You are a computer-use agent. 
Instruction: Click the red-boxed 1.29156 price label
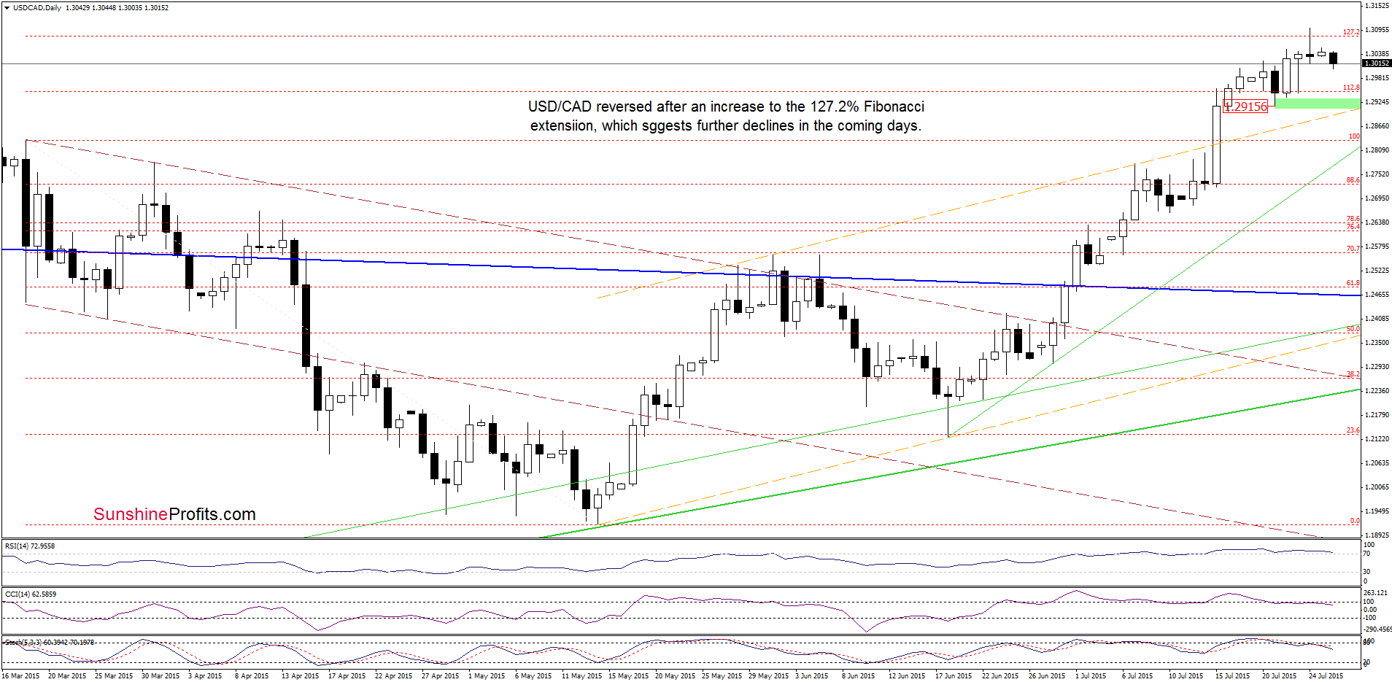(1245, 106)
